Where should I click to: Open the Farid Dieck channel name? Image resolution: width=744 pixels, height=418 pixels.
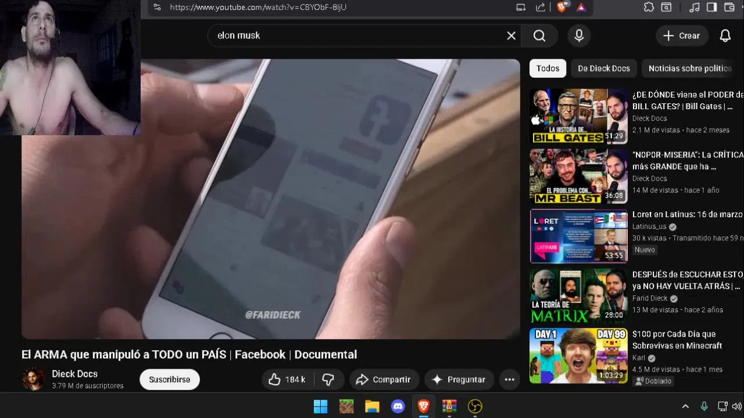click(x=650, y=298)
